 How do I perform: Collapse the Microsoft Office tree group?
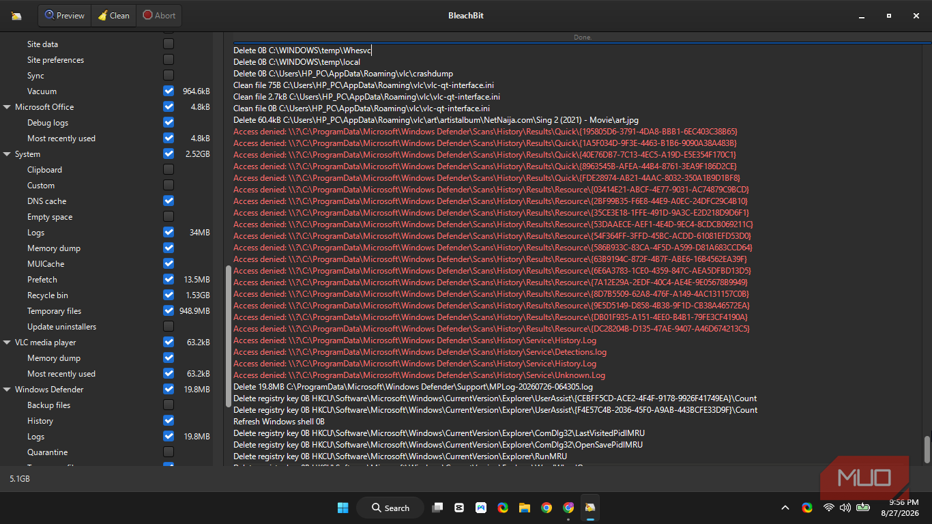coord(8,107)
